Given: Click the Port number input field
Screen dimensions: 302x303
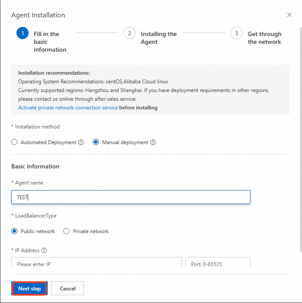Looking at the screenshot, I should (x=218, y=263).
